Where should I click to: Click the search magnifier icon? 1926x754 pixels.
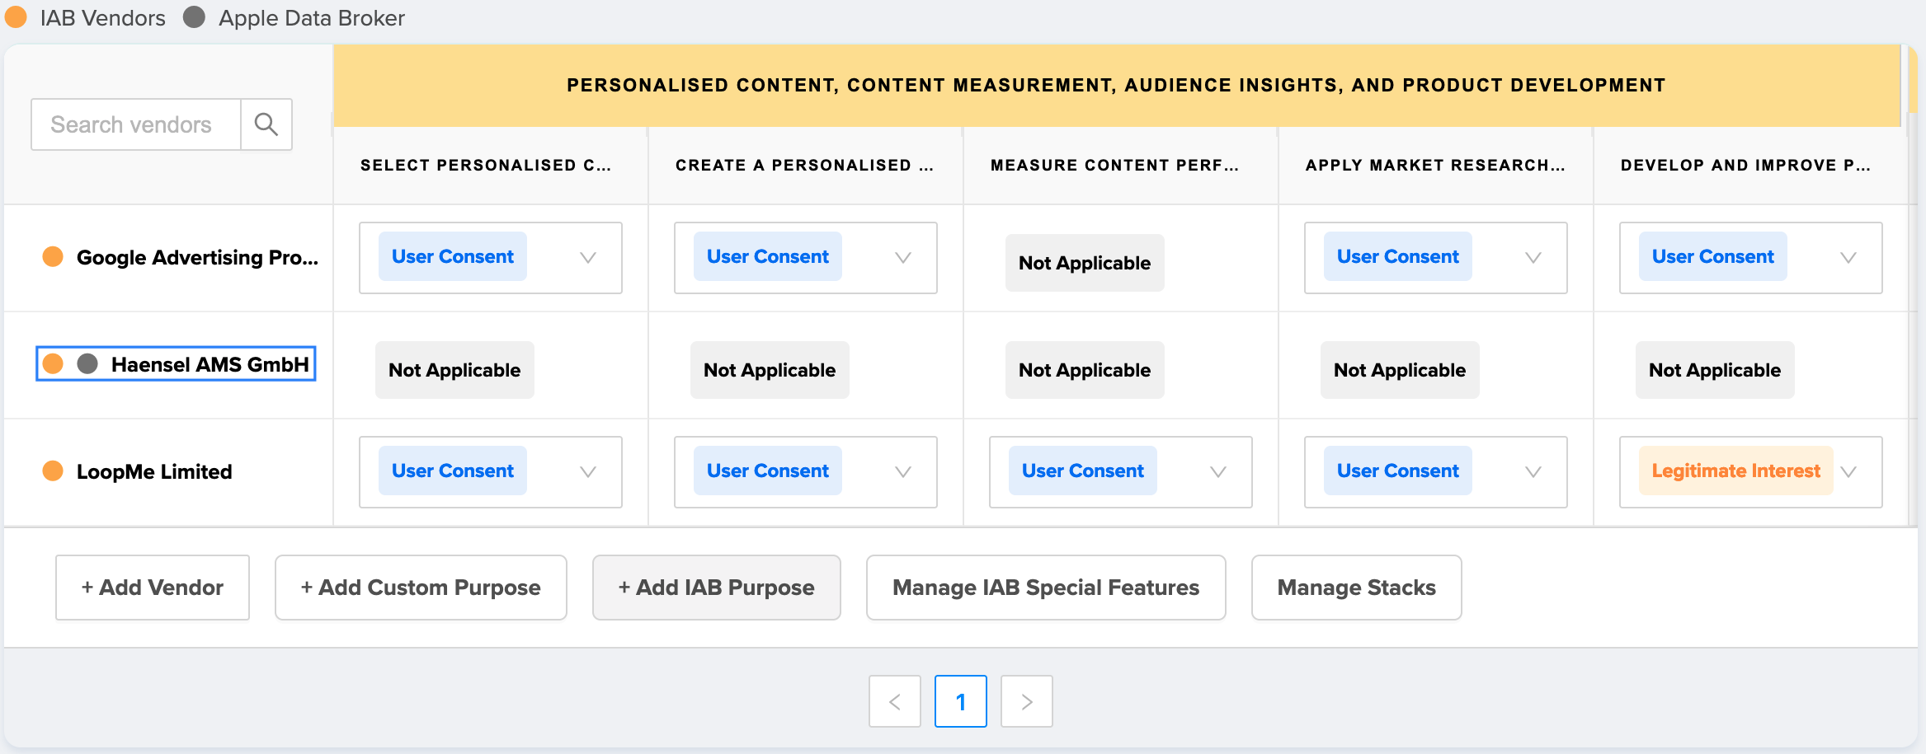266,124
